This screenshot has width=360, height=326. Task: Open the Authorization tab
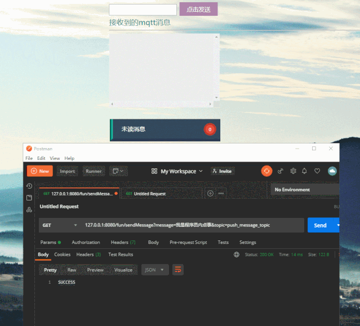86,242
